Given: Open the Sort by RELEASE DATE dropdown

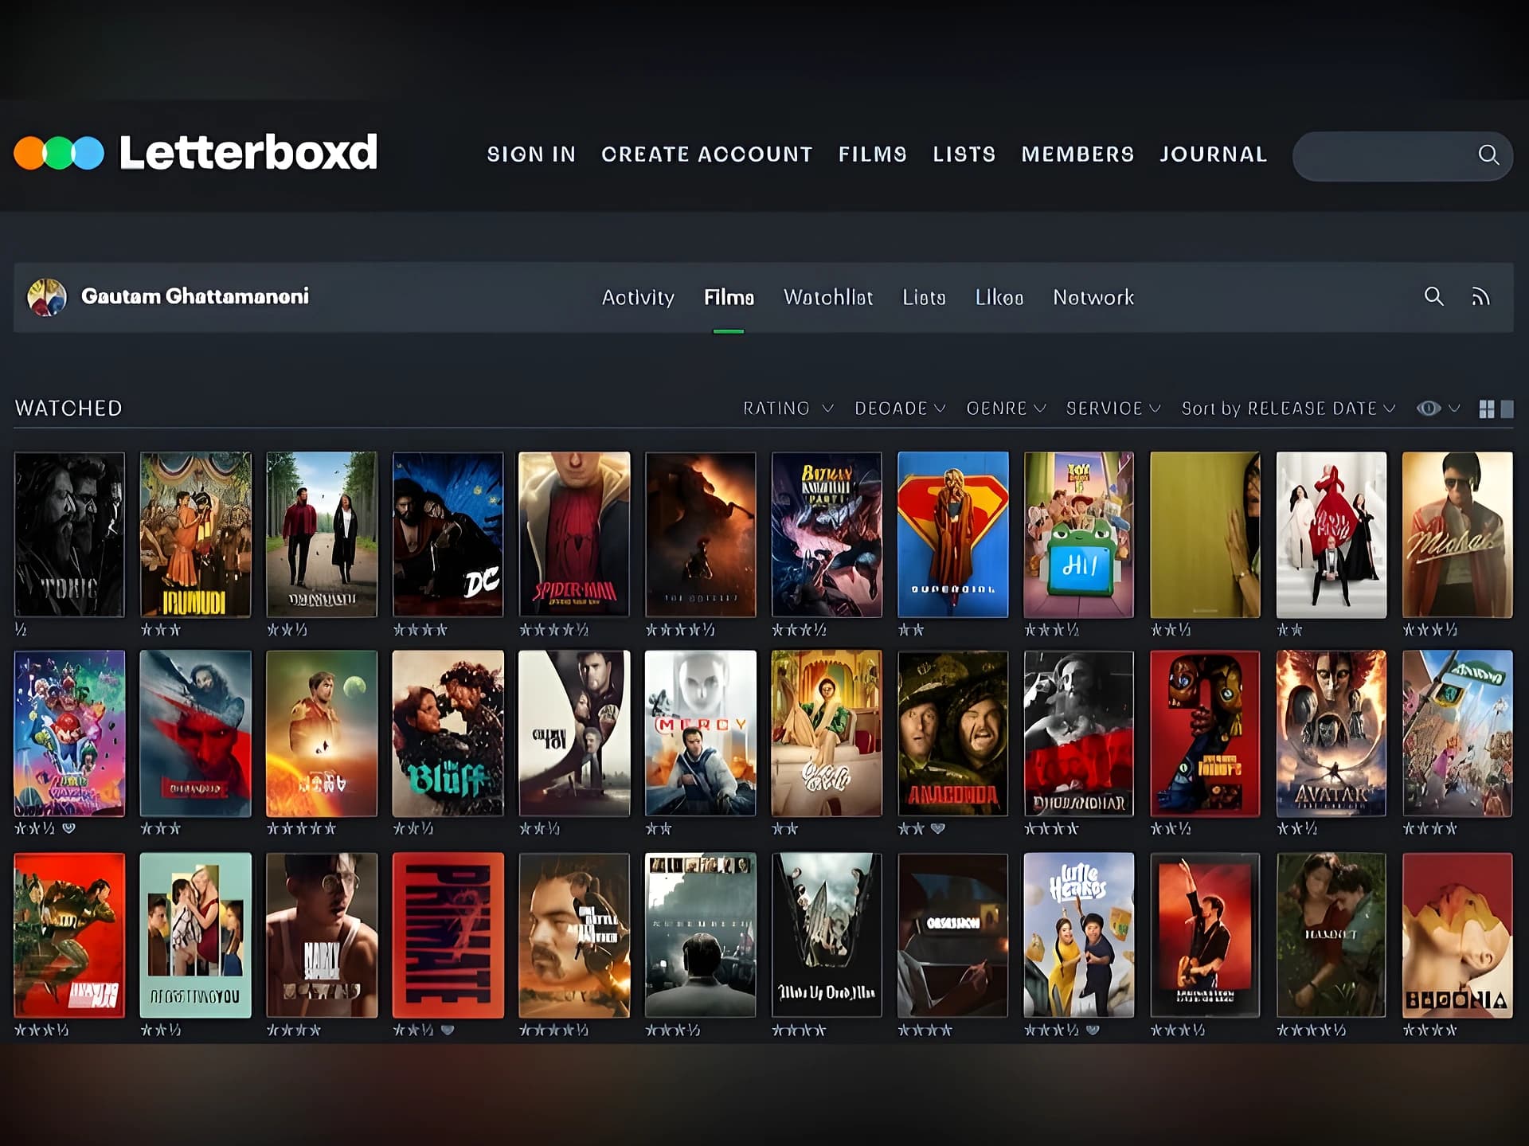Looking at the screenshot, I should pos(1289,409).
